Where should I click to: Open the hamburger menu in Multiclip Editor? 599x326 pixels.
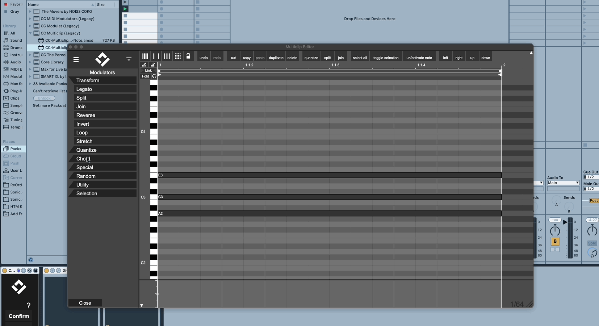pos(76,59)
